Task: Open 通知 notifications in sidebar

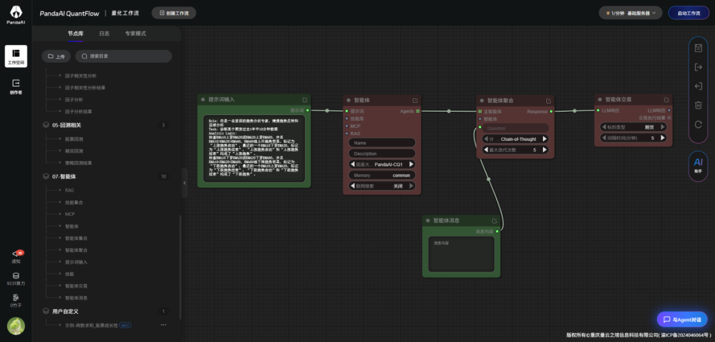Action: point(16,256)
